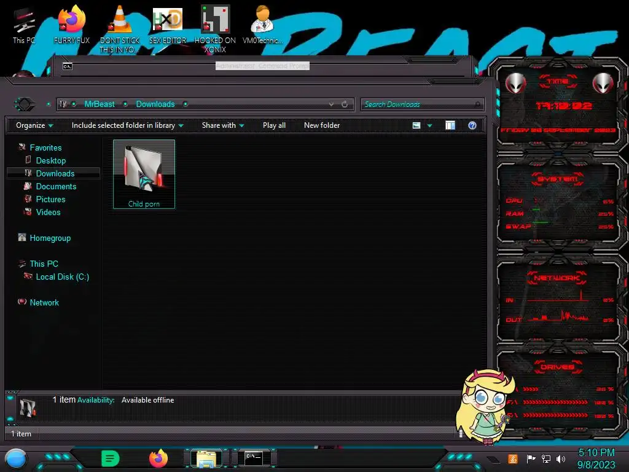Select Network in navigation pane
Screen dimensions: 629x472
click(x=44, y=302)
